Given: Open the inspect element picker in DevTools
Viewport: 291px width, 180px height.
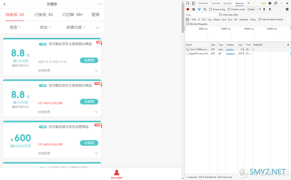Looking at the screenshot, I should (x=188, y=3).
